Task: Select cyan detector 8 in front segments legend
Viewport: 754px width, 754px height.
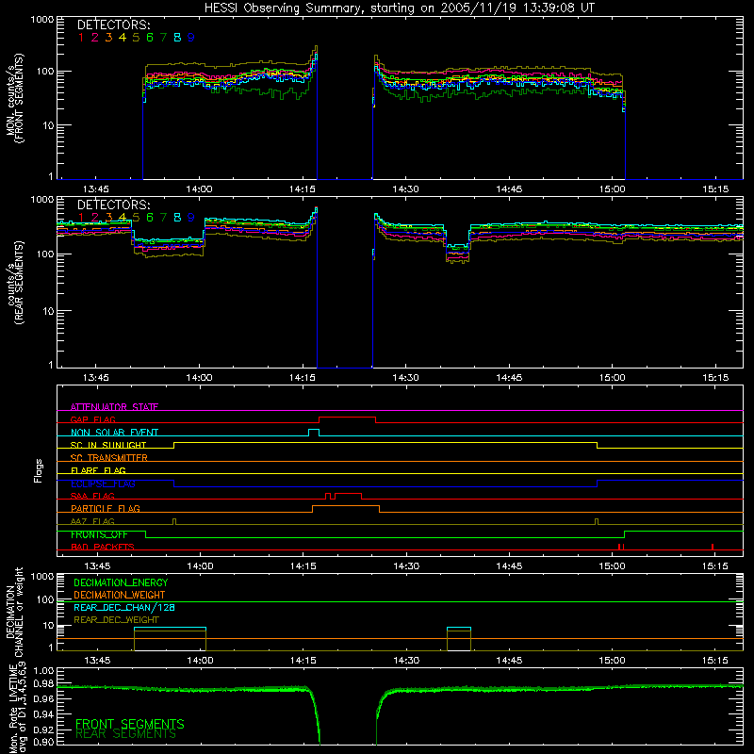Action: 177,38
